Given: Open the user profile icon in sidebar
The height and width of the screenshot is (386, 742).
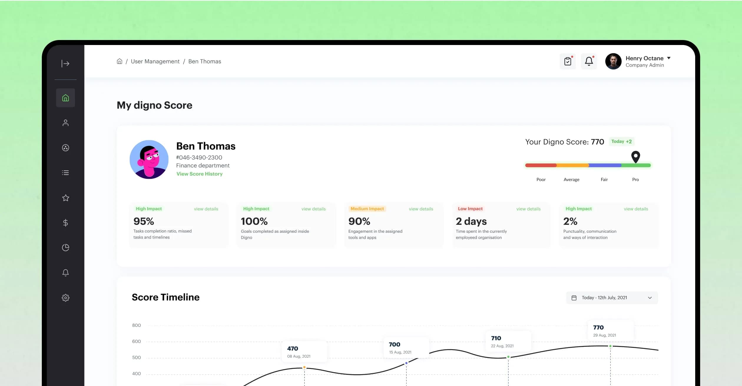Looking at the screenshot, I should tap(65, 123).
